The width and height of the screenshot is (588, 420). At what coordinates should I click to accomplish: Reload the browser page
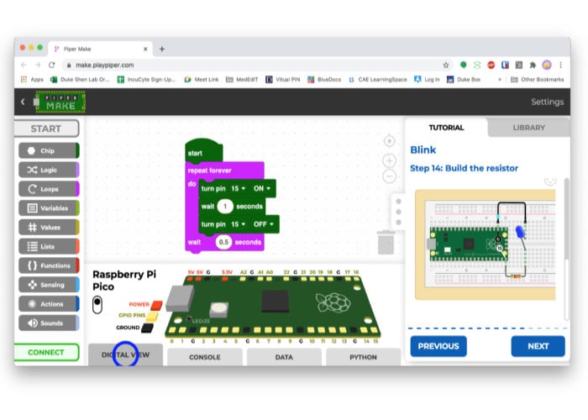(52, 65)
